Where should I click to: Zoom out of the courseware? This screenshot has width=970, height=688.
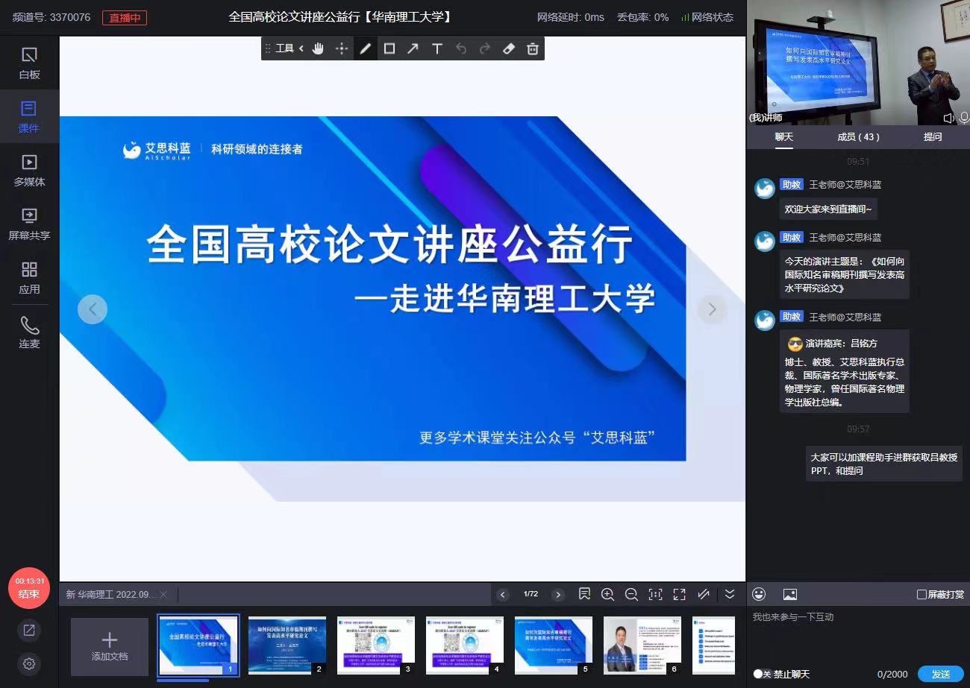click(631, 594)
